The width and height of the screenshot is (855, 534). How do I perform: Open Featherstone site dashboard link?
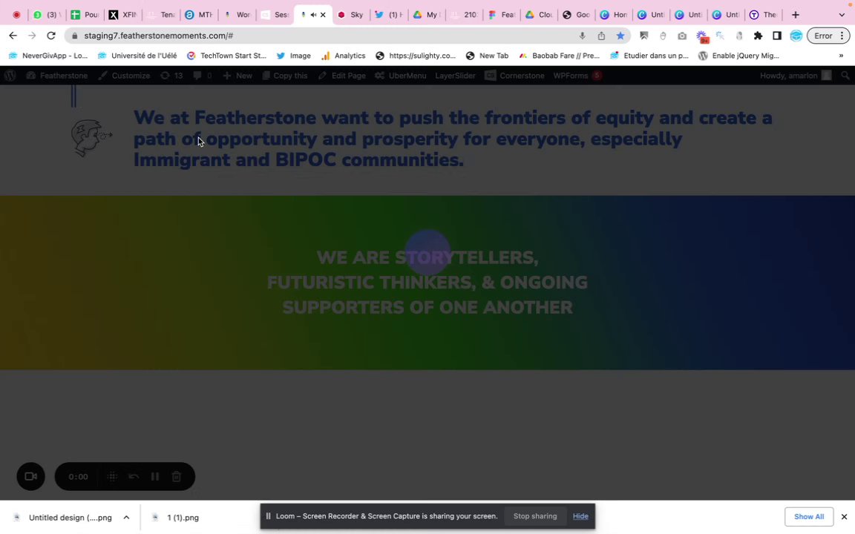pos(56,76)
